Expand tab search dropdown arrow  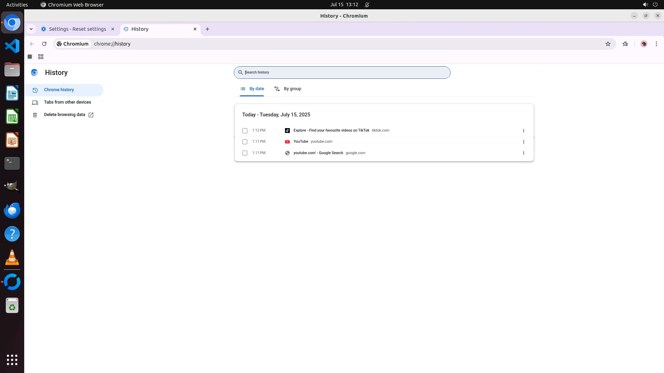[x=31, y=29]
